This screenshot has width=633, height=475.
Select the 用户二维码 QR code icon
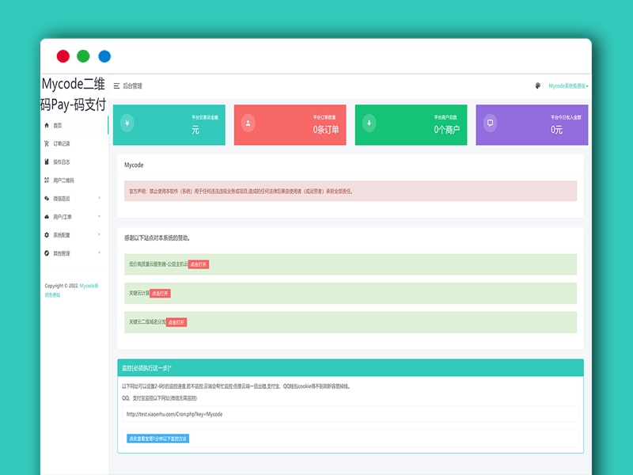[x=45, y=179]
